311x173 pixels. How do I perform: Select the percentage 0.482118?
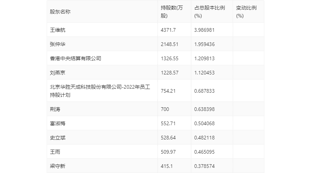204,138
